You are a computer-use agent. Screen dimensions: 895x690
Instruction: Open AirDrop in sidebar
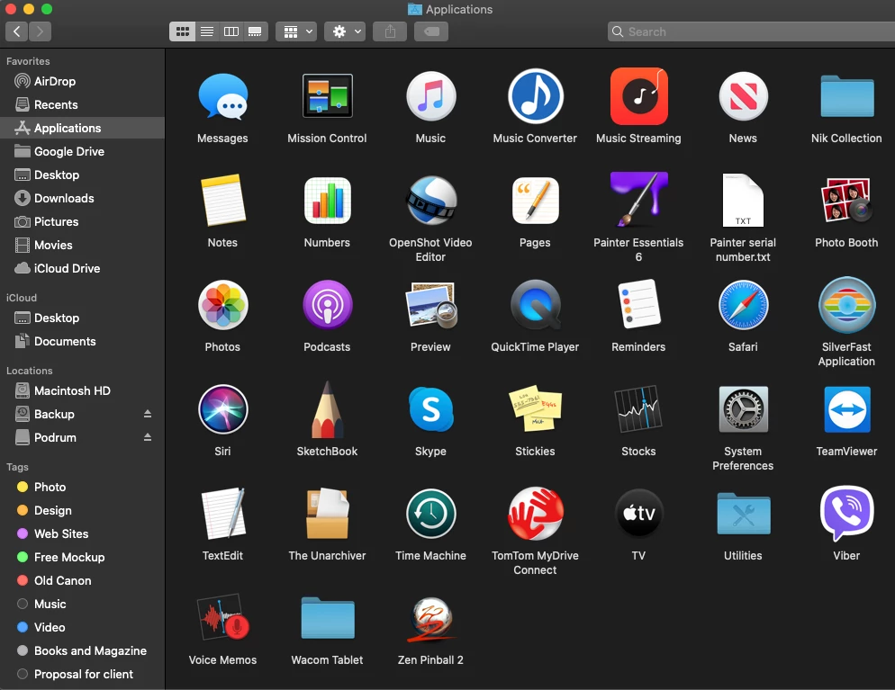(x=82, y=82)
